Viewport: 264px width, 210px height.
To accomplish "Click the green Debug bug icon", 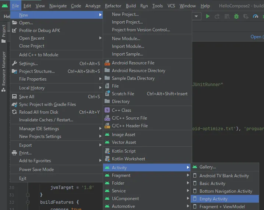I will (236, 16).
